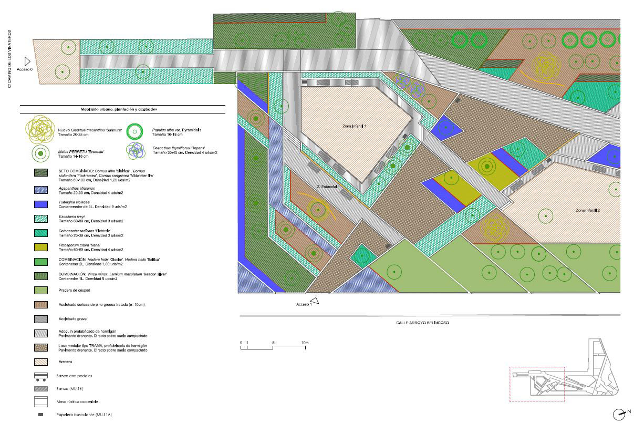This screenshot has width=634, height=423.
Task: Pick the yellow Pittosporum tobira 'Nana' swatch
Action: point(41,247)
